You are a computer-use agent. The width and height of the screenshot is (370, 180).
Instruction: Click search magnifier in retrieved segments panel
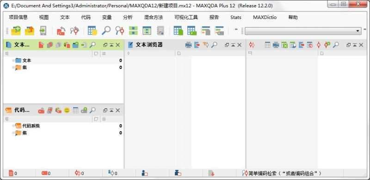[336, 45]
